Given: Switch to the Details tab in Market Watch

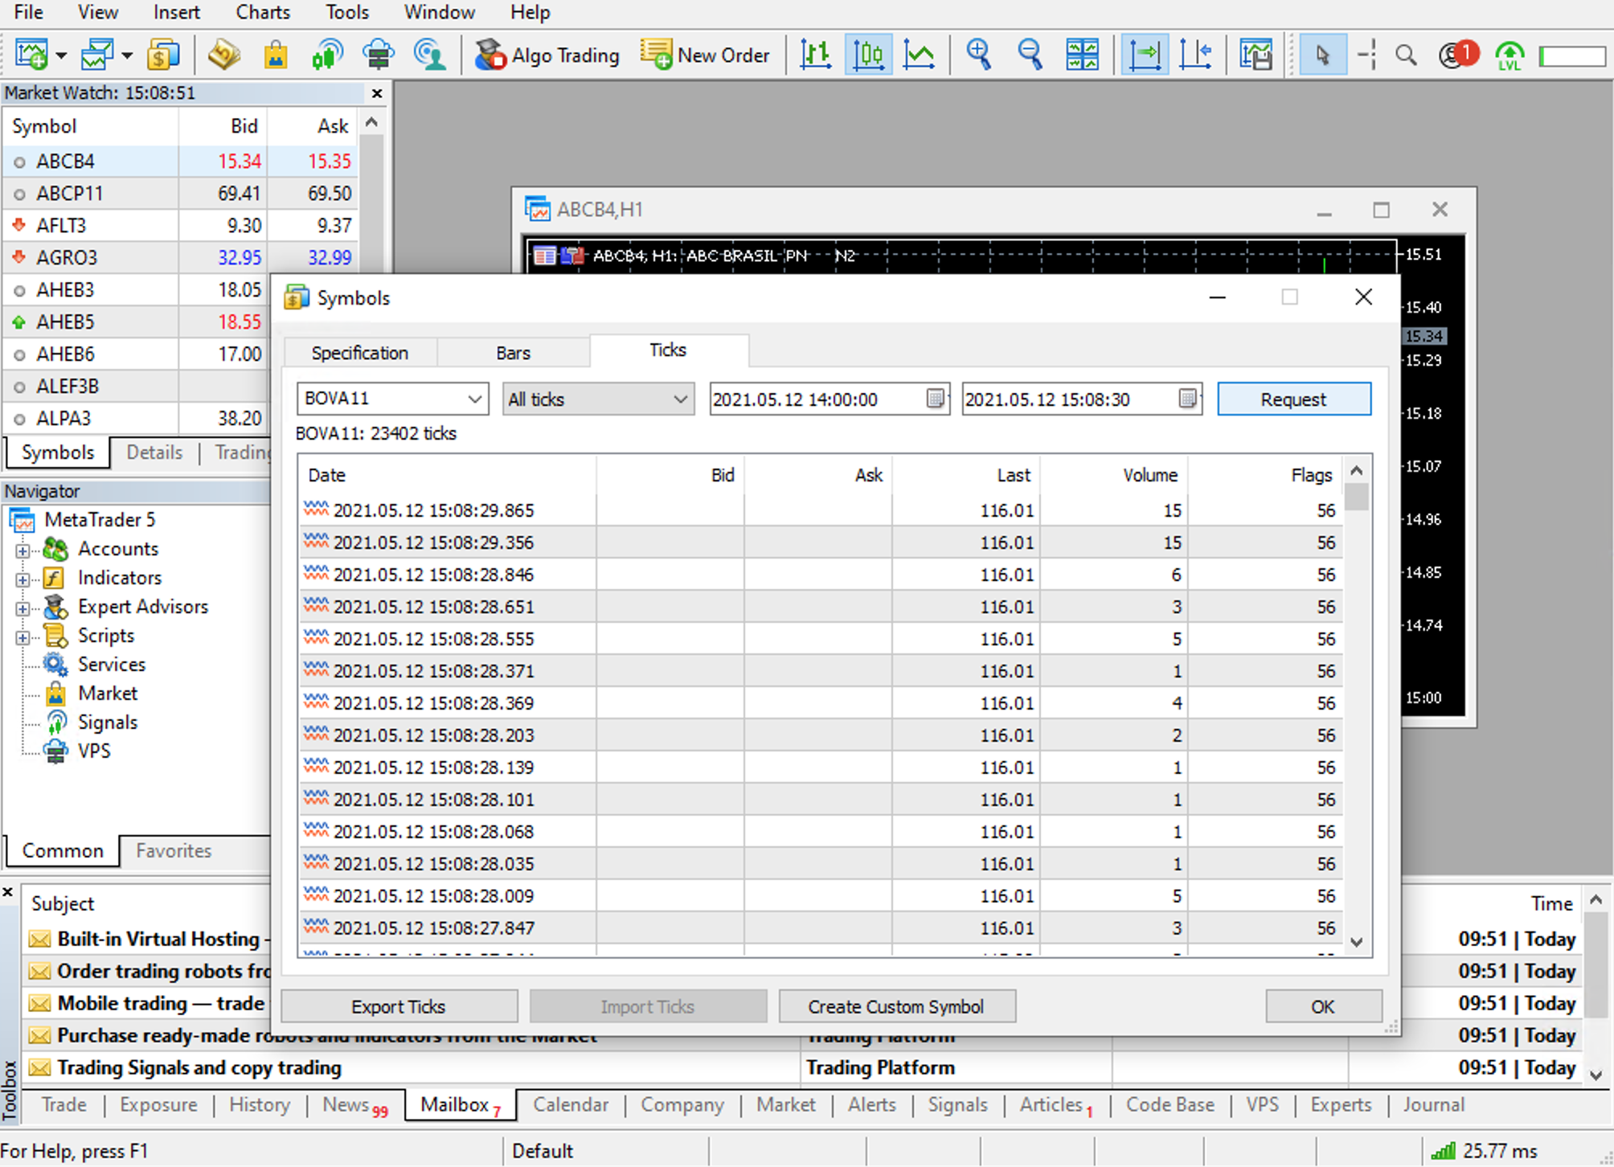Looking at the screenshot, I should click(x=154, y=452).
